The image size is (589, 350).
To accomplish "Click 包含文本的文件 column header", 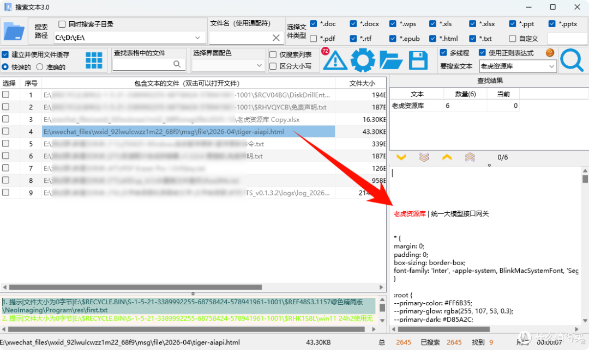I will click(187, 83).
